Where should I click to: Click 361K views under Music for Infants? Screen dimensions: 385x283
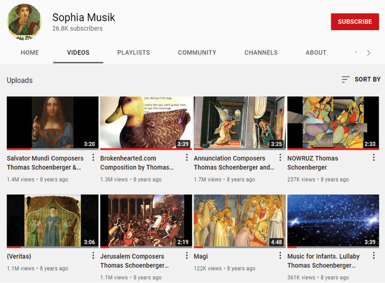[301, 278]
